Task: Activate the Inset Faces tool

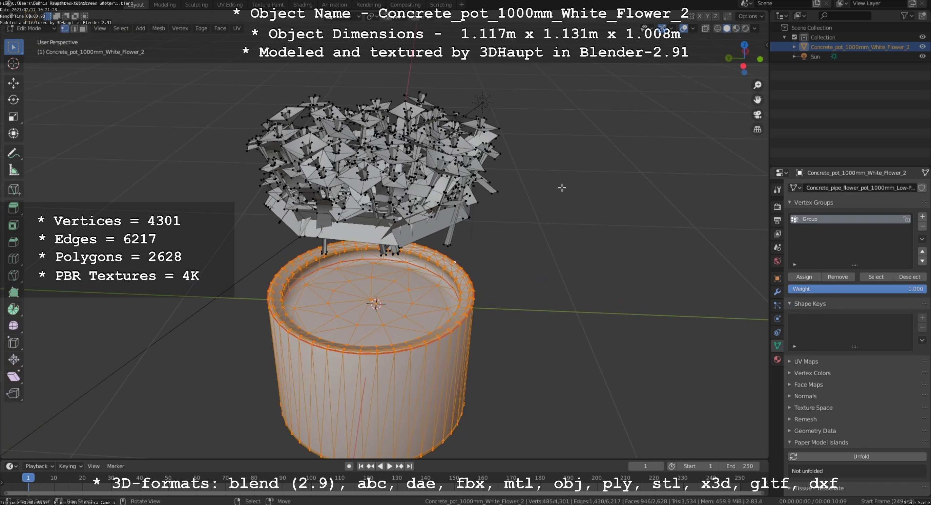Action: [14, 225]
